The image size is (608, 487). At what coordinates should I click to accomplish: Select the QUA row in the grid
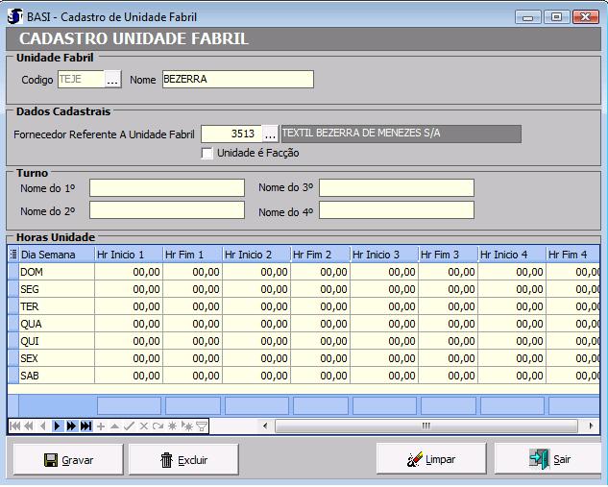54,324
